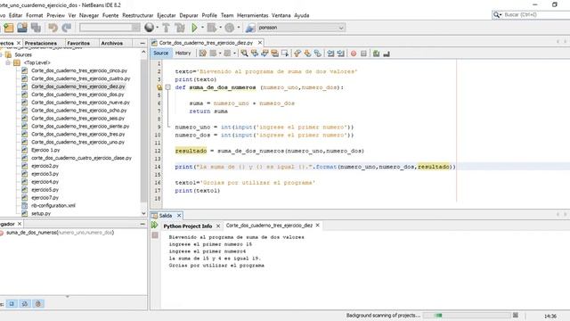Viewport: 570px width, 321px height.
Task: Collapse the Top Level tree node
Action: 8,62
